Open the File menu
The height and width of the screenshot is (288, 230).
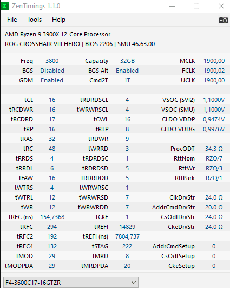coord(12,20)
